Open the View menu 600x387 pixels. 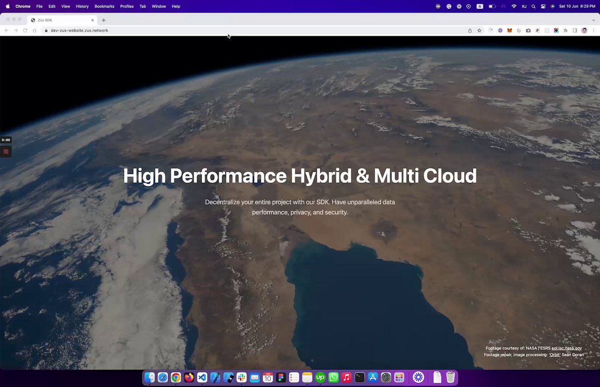click(x=66, y=7)
